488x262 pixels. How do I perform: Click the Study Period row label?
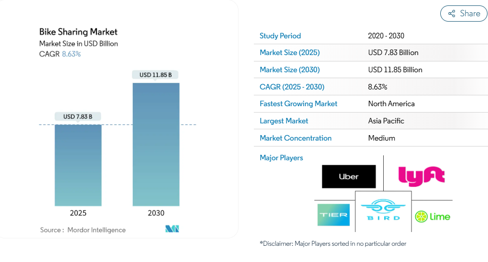click(280, 36)
